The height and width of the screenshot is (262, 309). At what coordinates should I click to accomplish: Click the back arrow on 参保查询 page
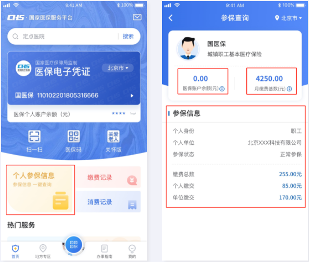tap(170, 18)
